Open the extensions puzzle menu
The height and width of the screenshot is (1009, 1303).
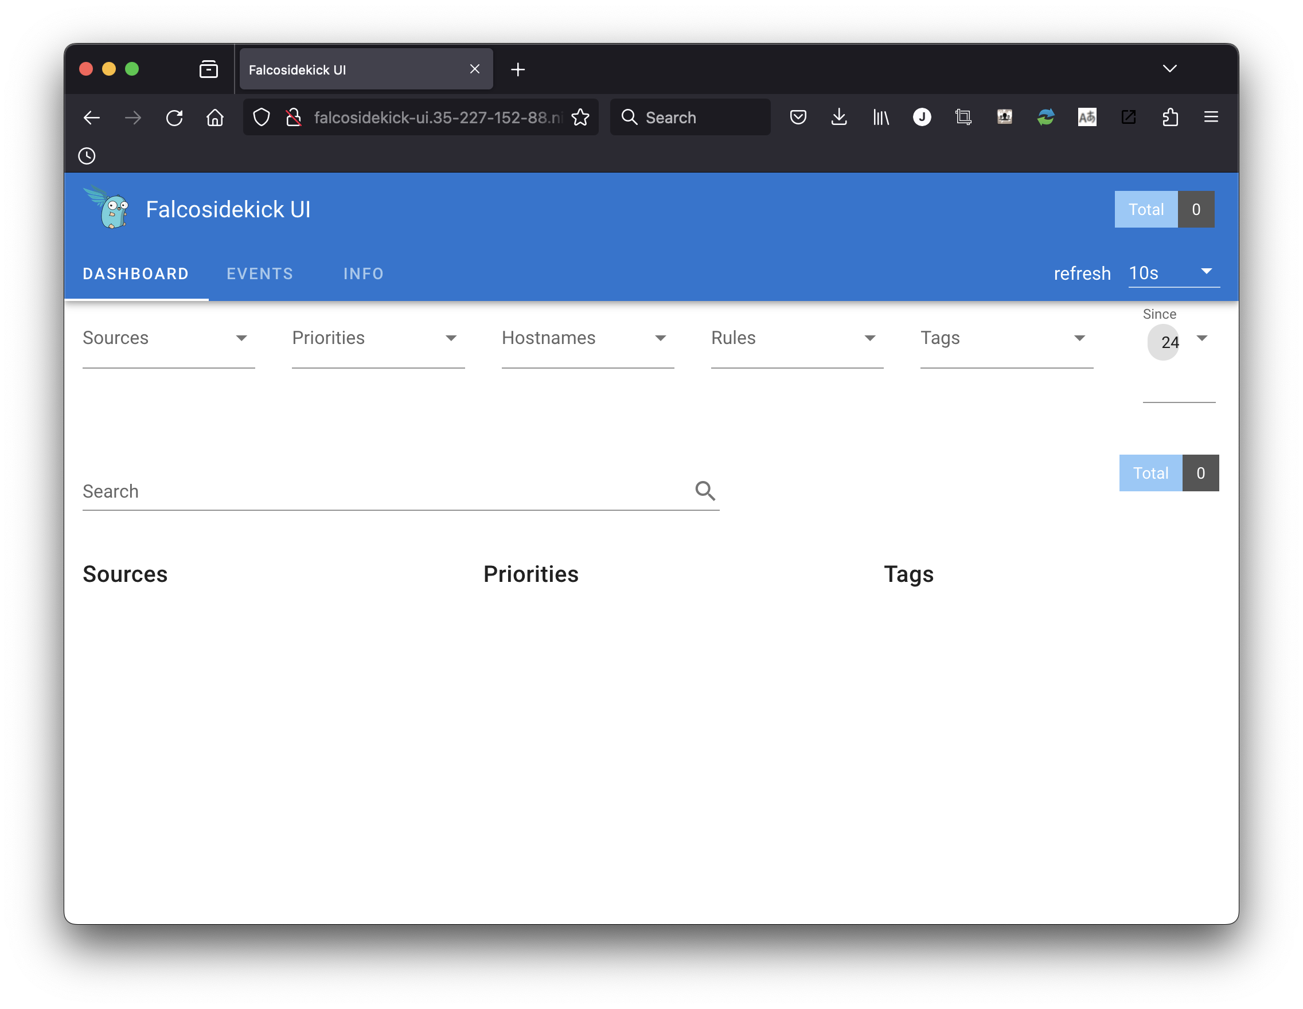pyautogui.click(x=1170, y=117)
